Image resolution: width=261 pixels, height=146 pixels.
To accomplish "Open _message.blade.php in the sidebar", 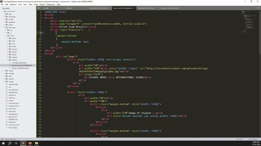I will coord(19,63).
